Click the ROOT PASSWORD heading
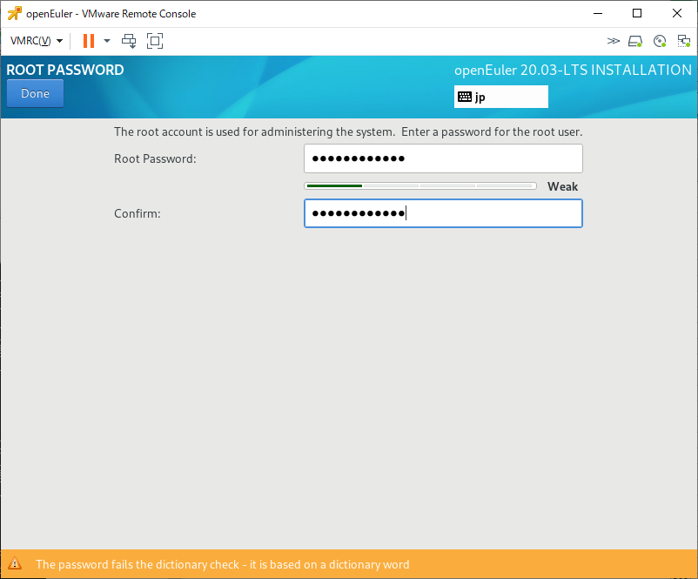This screenshot has height=579, width=698. (65, 70)
